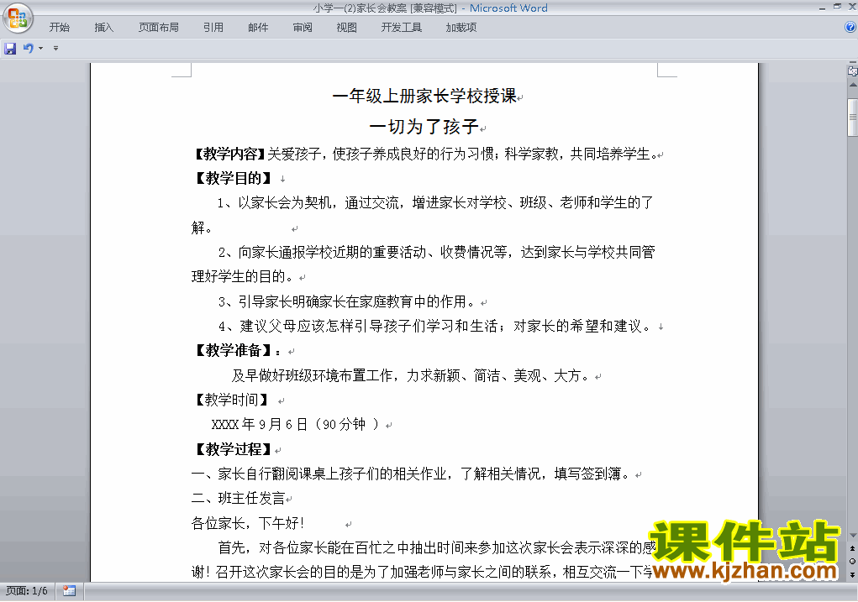
Task: Open the 开发工具 tab
Action: pos(402,28)
